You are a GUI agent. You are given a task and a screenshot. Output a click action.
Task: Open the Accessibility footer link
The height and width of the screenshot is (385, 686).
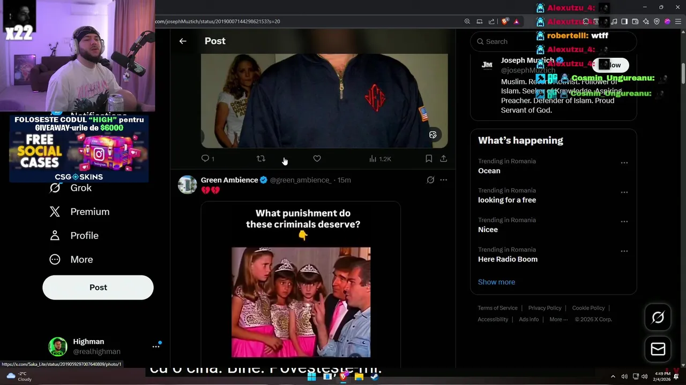point(493,319)
